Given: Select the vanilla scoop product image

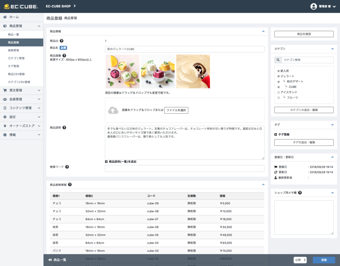Looking at the screenshot, I should tap(193, 72).
